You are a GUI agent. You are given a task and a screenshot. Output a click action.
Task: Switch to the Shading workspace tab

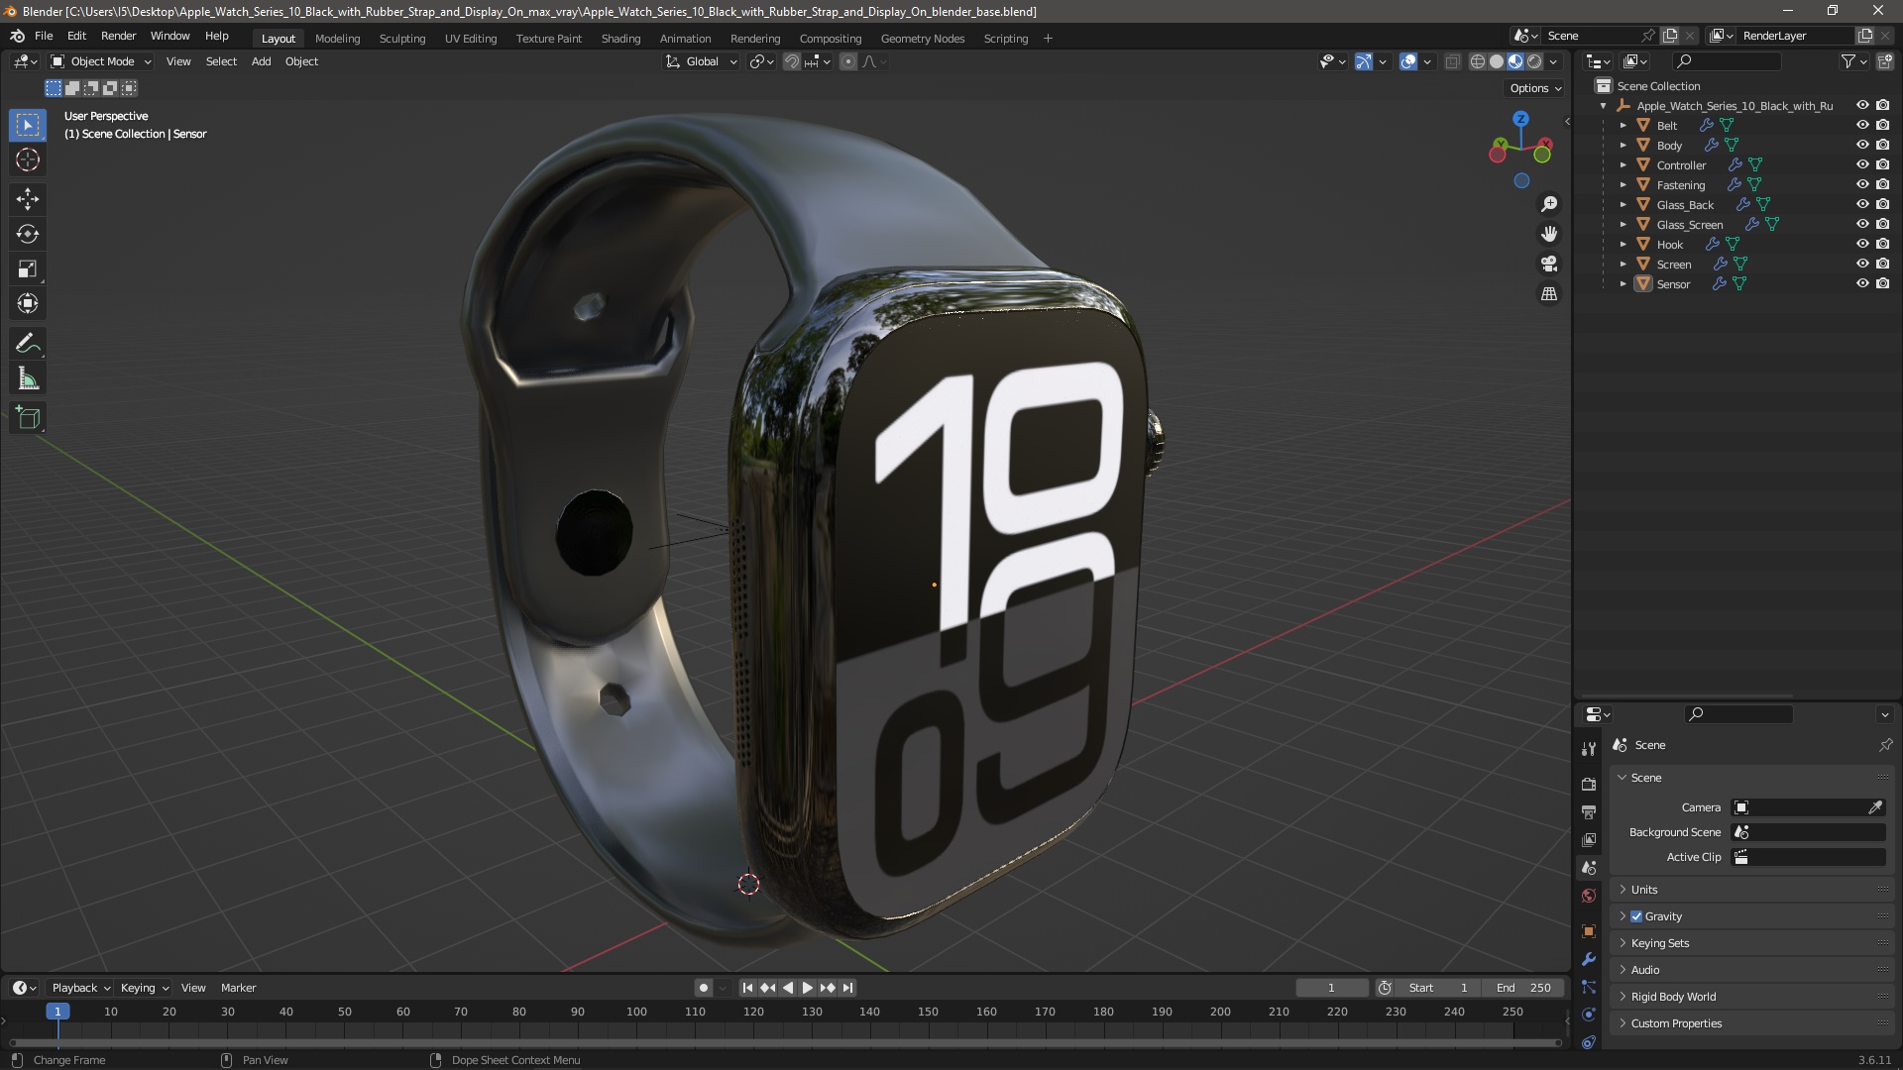click(x=620, y=39)
